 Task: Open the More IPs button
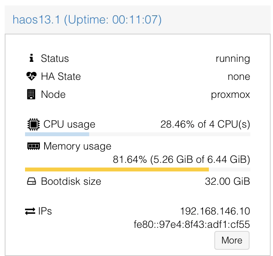[x=232, y=240]
